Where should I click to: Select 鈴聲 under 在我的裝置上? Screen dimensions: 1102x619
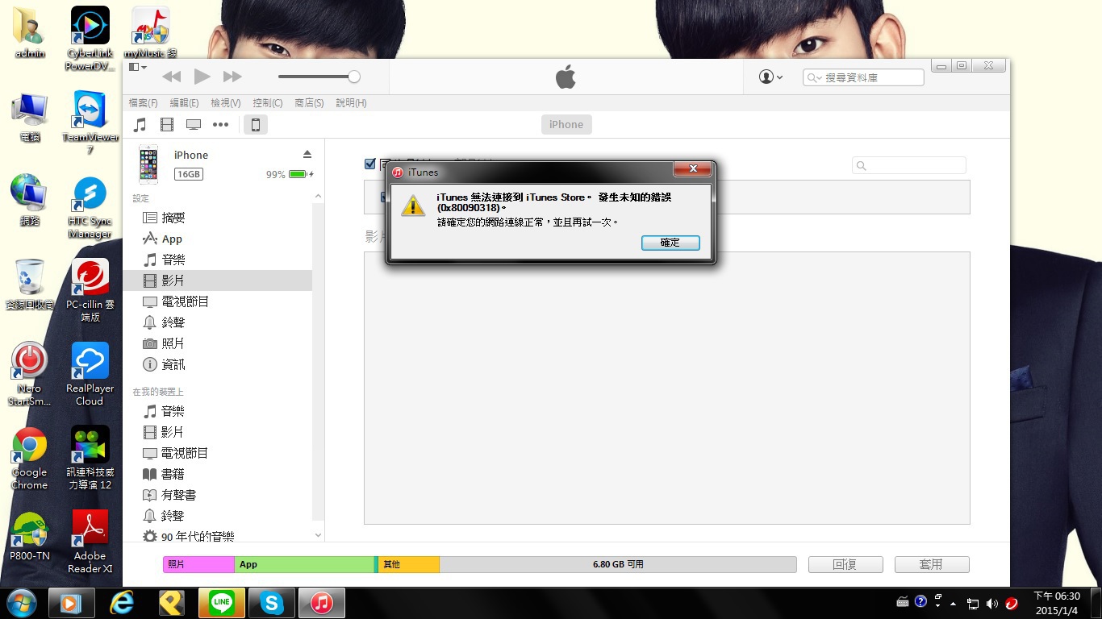coord(217,516)
